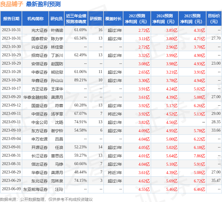Click target price 33.66
This screenshot has width=222, height=202.
tap(216, 130)
